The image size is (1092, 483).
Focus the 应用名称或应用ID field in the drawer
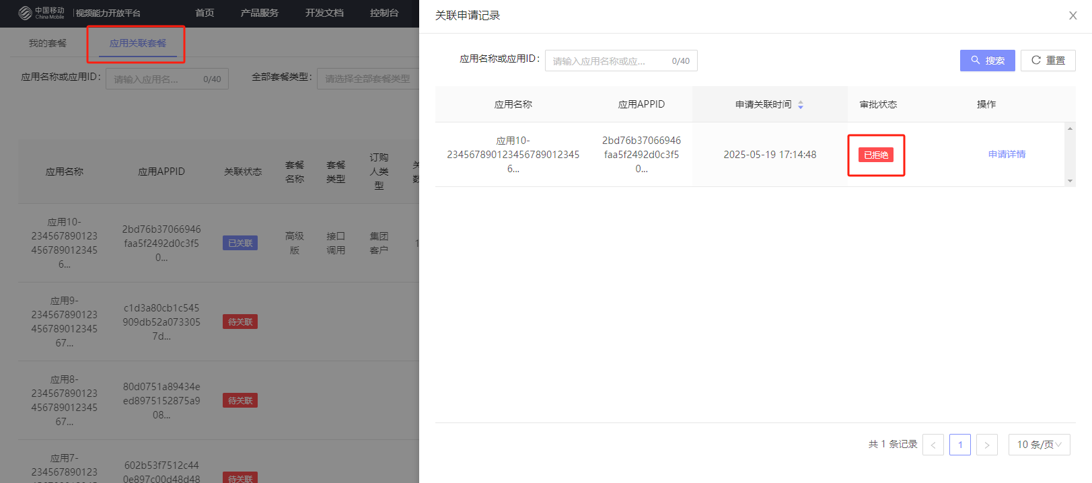[621, 61]
